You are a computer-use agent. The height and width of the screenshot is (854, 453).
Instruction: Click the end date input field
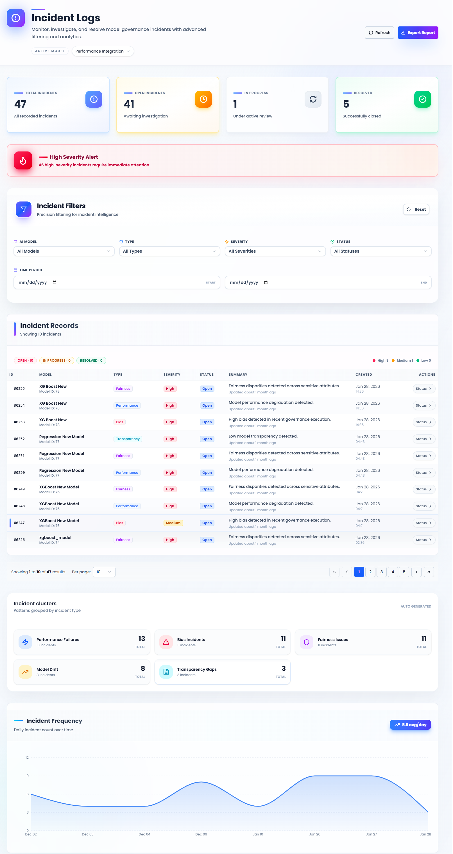tap(328, 282)
